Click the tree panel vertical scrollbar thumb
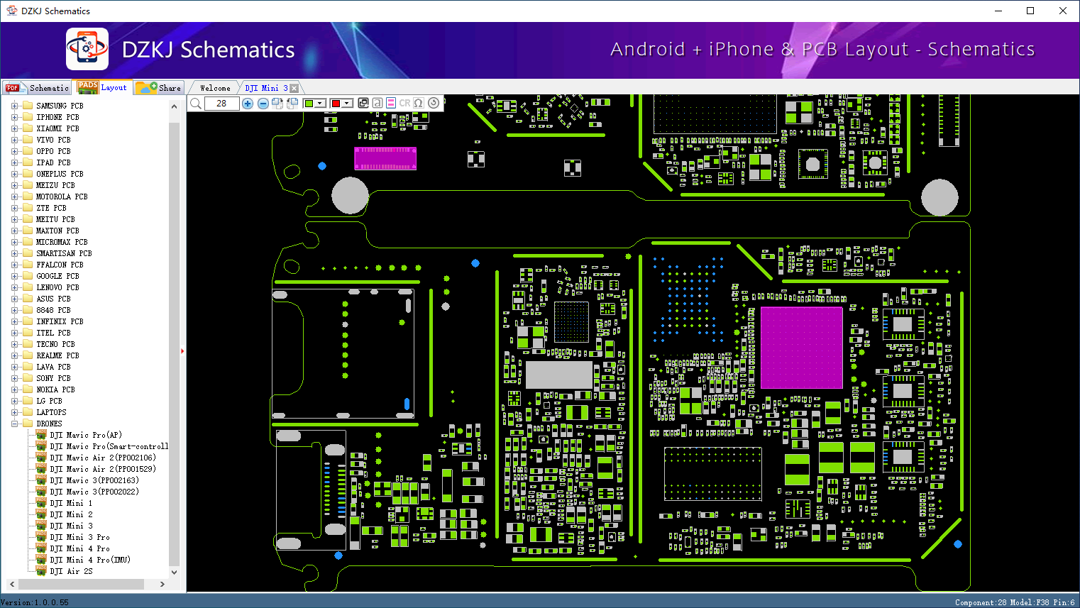The height and width of the screenshot is (608, 1080). click(175, 343)
